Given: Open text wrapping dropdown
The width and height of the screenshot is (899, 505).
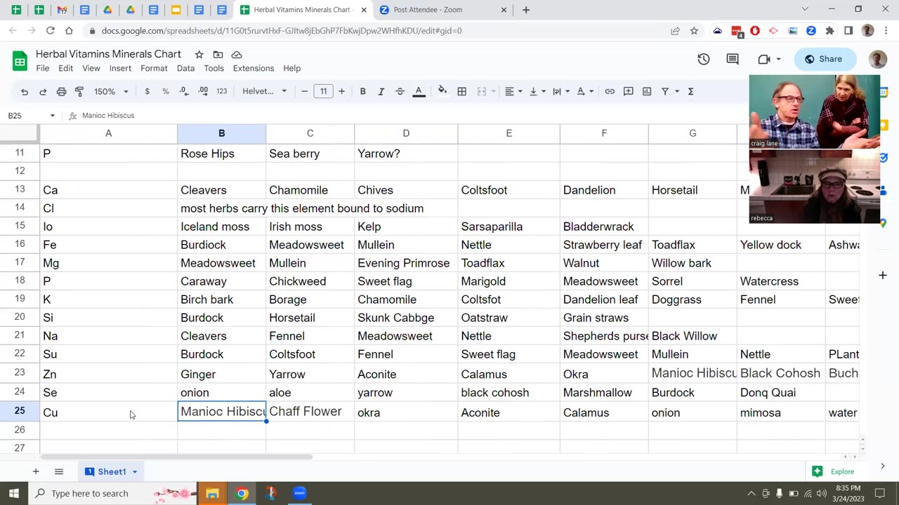Looking at the screenshot, I should pos(560,91).
